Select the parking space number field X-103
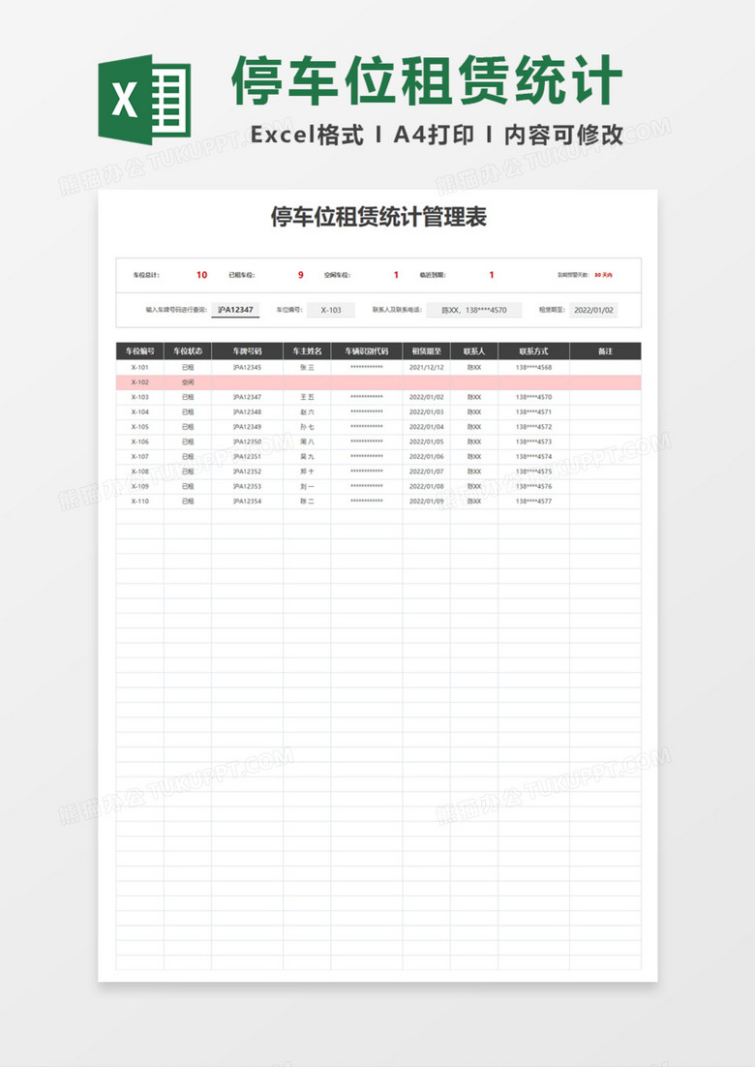 pos(323,311)
